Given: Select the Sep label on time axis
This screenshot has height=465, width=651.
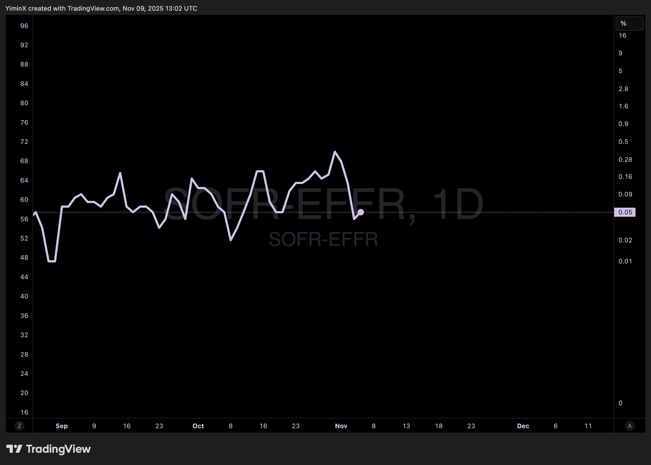Looking at the screenshot, I should (x=62, y=426).
